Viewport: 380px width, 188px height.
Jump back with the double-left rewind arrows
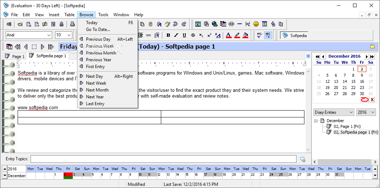tap(18, 46)
